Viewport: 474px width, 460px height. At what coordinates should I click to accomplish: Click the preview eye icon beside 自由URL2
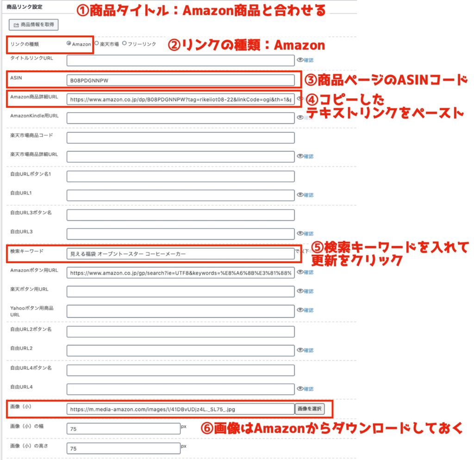pyautogui.click(x=300, y=349)
